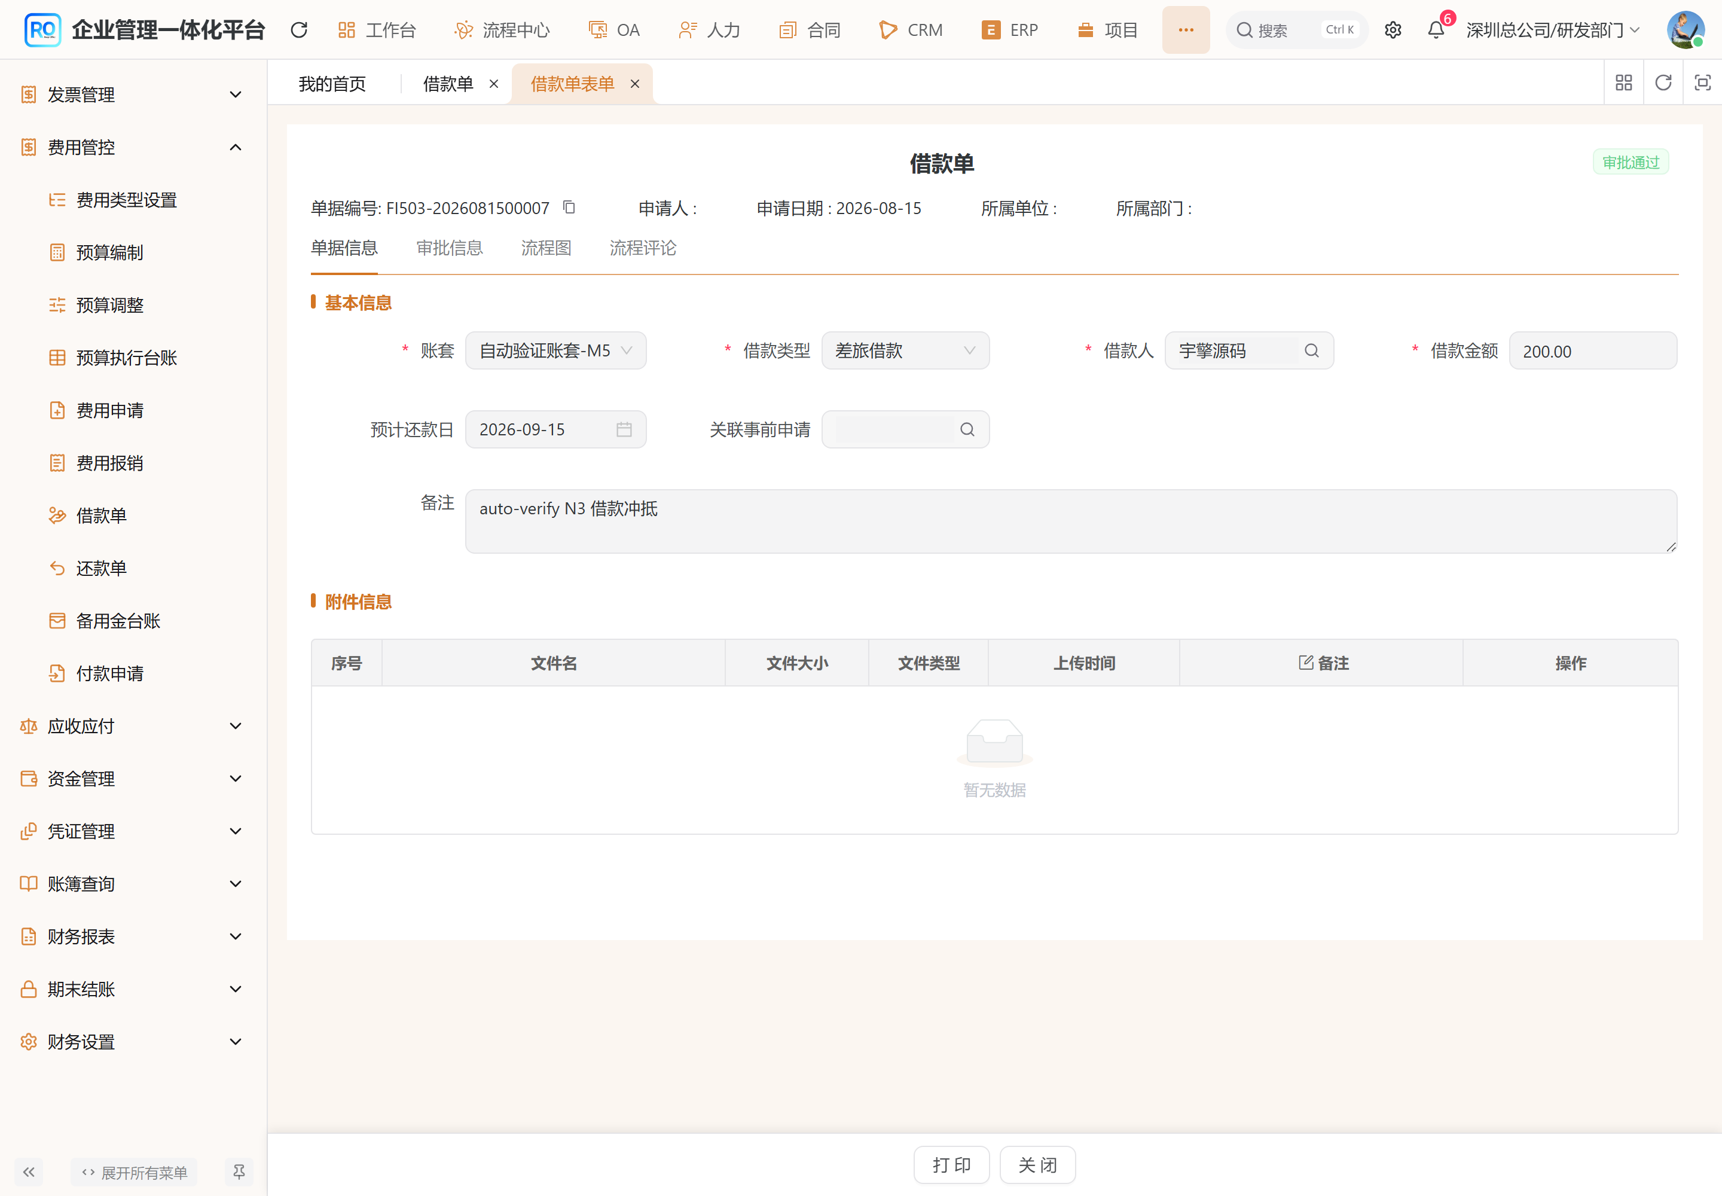This screenshot has height=1196, width=1722.
Task: Expand the 发票管理 menu group
Action: click(133, 94)
